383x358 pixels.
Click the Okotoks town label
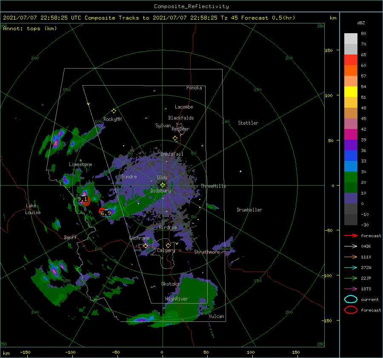(170, 284)
